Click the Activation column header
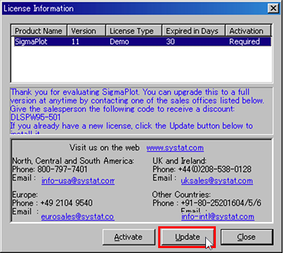This screenshot has height=253, width=284. click(x=248, y=31)
